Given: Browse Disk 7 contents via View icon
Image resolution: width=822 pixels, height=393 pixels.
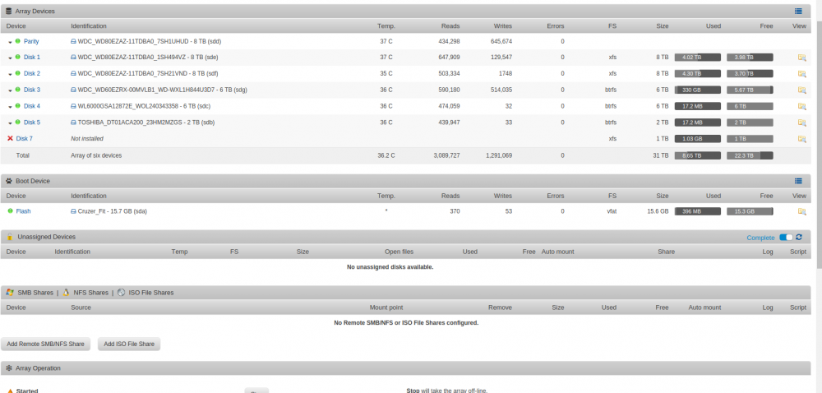Looking at the screenshot, I should tap(801, 139).
